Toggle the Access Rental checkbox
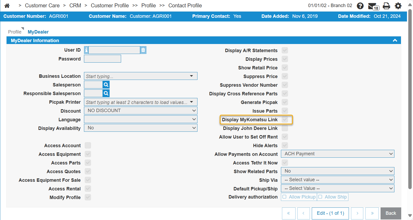 tap(88, 189)
